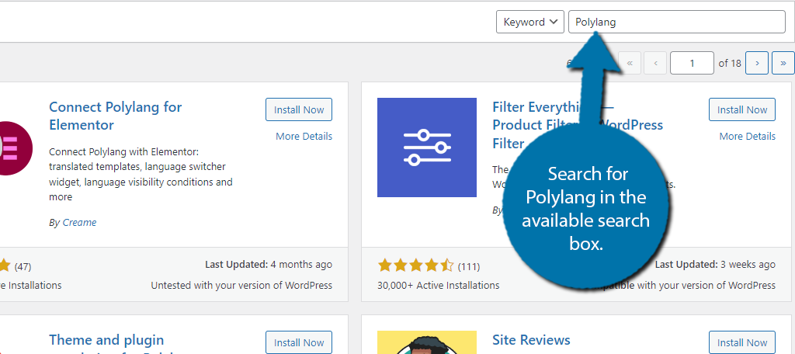Click the plugin search box containing Polylang

coord(677,22)
